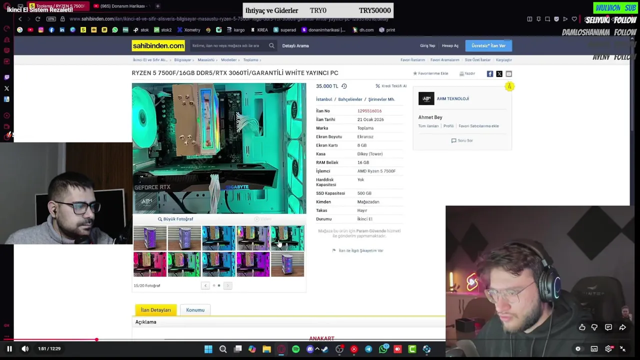The width and height of the screenshot is (640, 360).
Task: Open the kargo bookmark
Action: (x=235, y=30)
